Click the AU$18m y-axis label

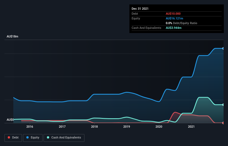pyautogui.click(x=12, y=36)
